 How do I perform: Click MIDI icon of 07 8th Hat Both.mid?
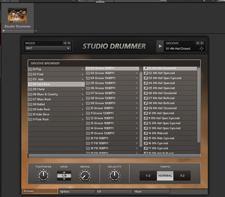pyautogui.click(x=146, y=98)
